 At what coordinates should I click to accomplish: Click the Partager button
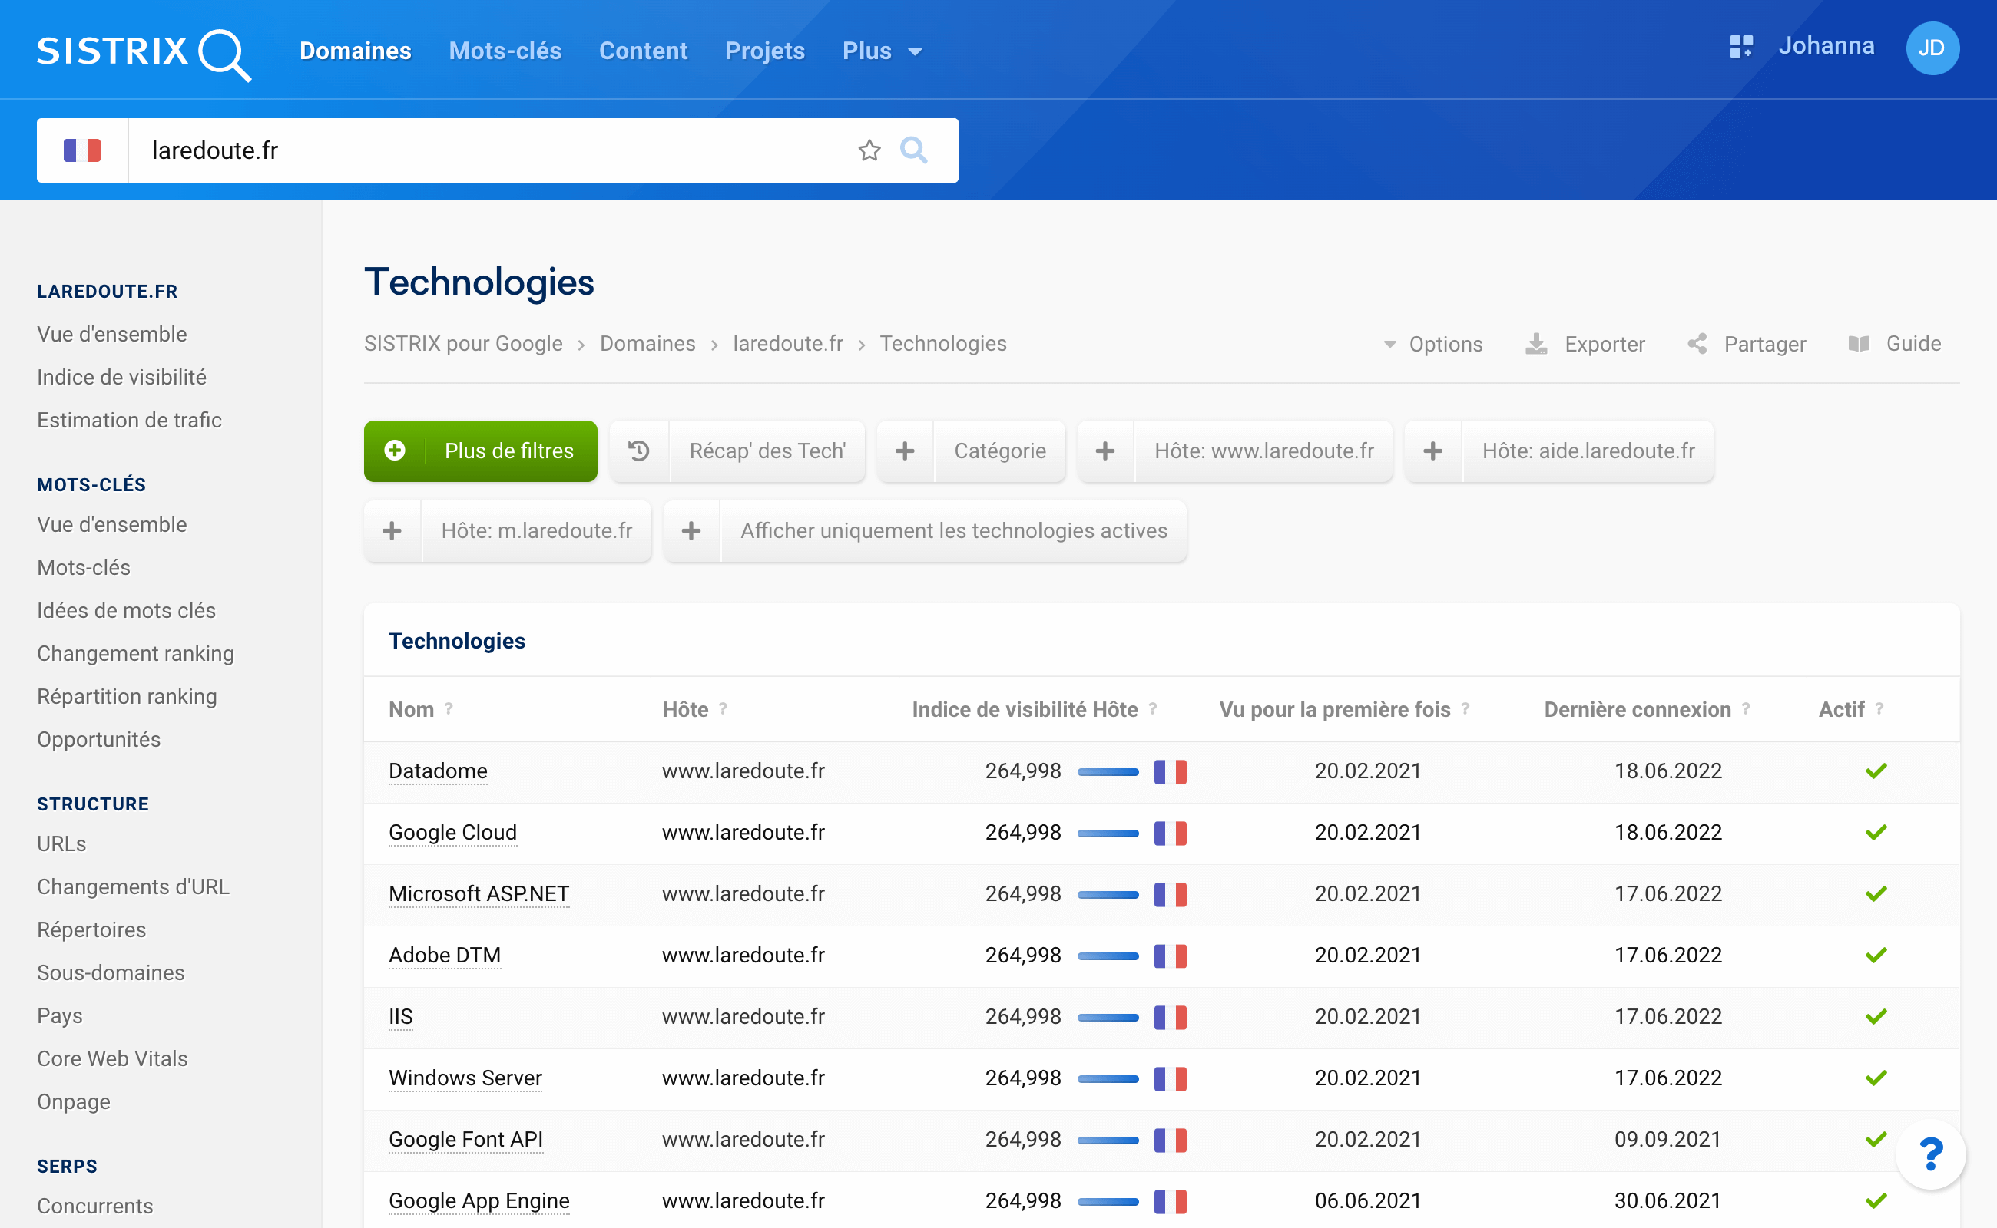(x=1747, y=345)
